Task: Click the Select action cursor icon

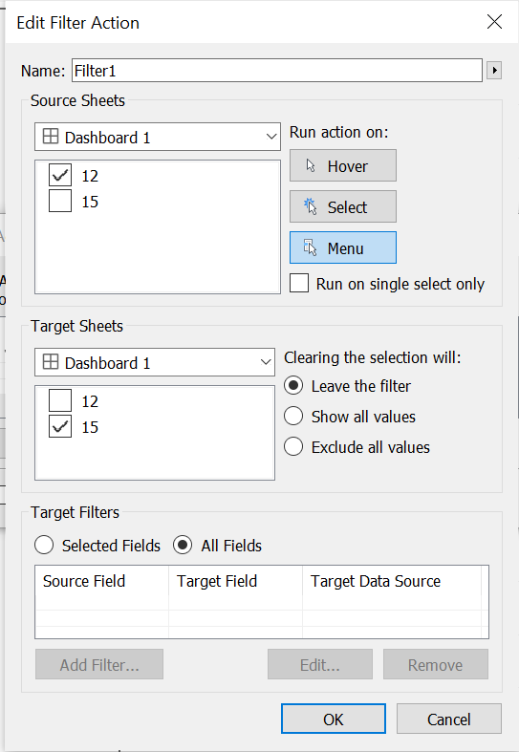Action: [311, 206]
